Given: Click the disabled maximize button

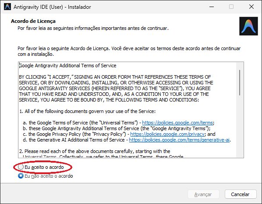Looking at the screenshot, I should [231, 7].
